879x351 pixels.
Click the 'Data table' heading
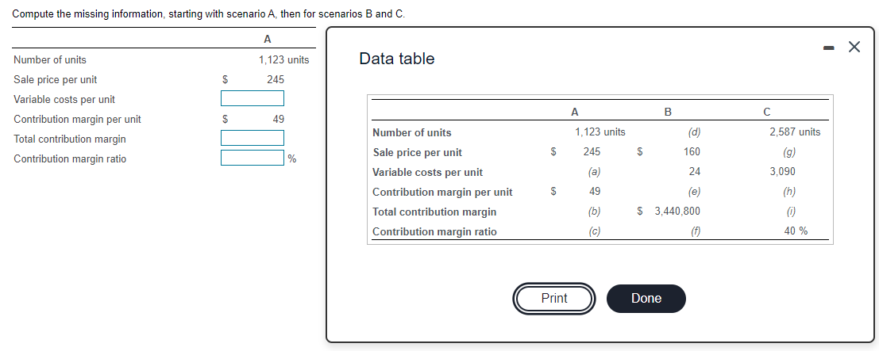(x=397, y=59)
